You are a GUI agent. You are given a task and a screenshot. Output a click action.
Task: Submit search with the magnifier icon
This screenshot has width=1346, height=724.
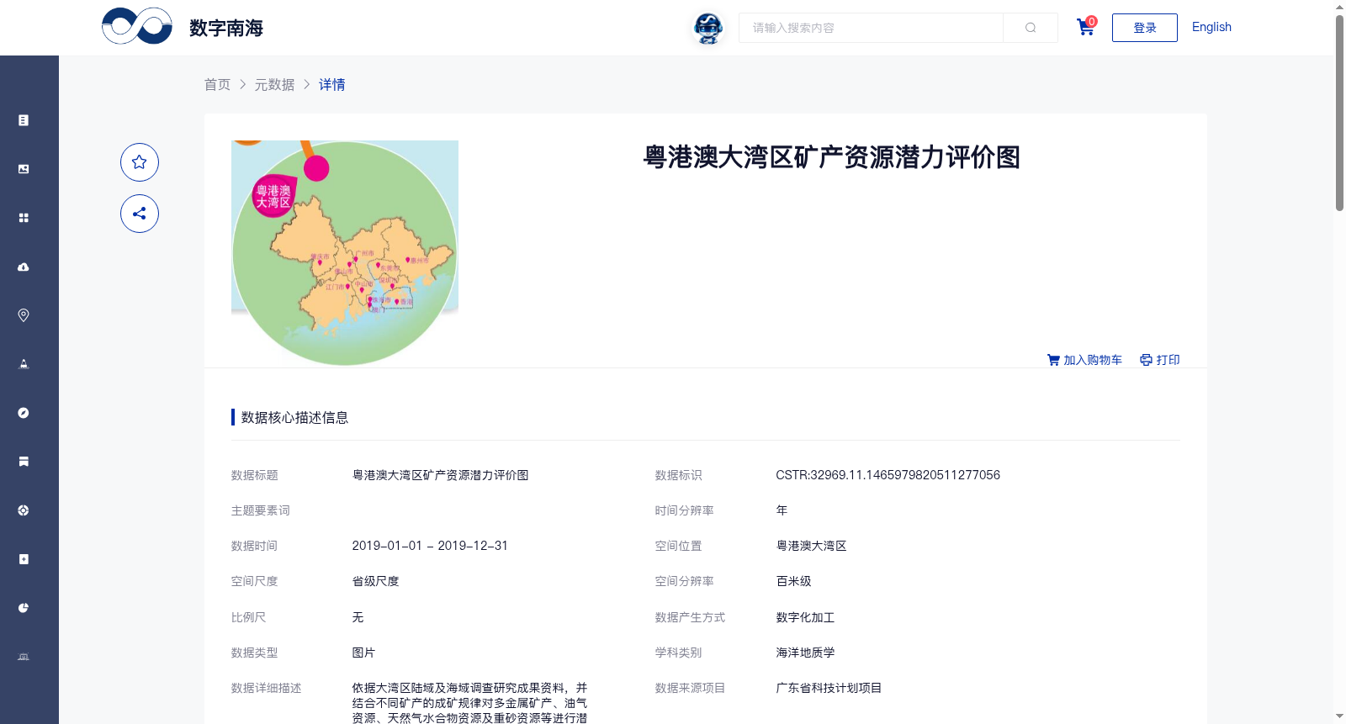(1031, 28)
